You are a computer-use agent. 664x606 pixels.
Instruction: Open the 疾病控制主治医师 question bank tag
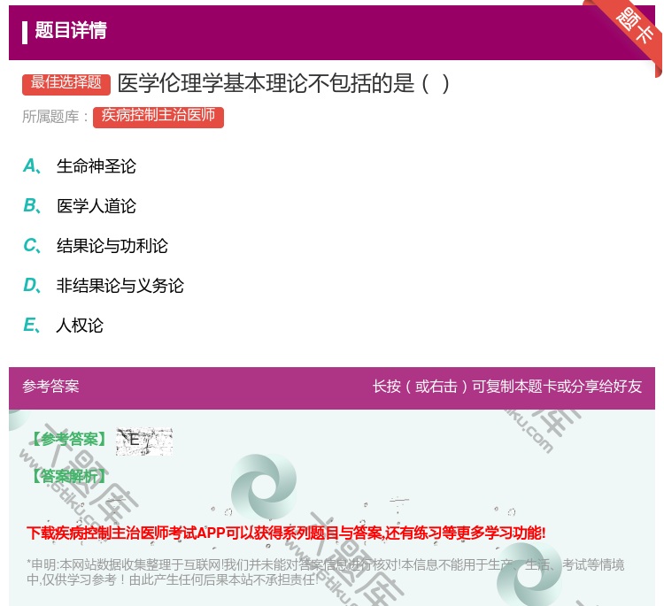(158, 116)
